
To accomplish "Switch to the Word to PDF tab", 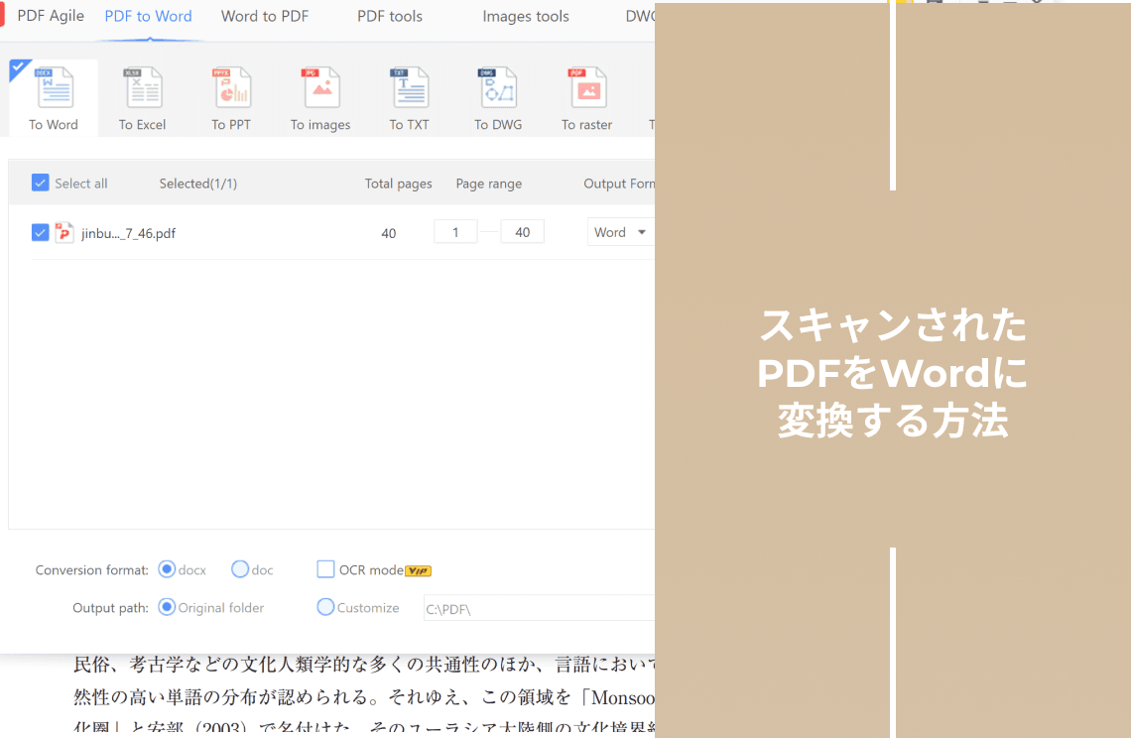I will pyautogui.click(x=264, y=16).
